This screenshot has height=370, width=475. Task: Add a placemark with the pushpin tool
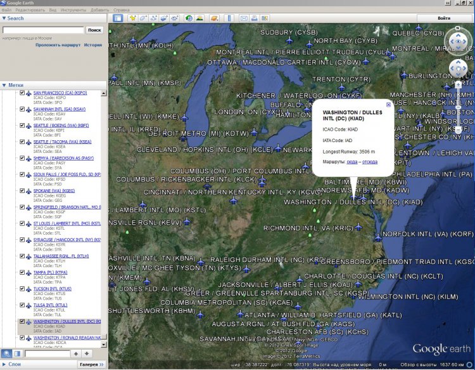pyautogui.click(x=132, y=18)
